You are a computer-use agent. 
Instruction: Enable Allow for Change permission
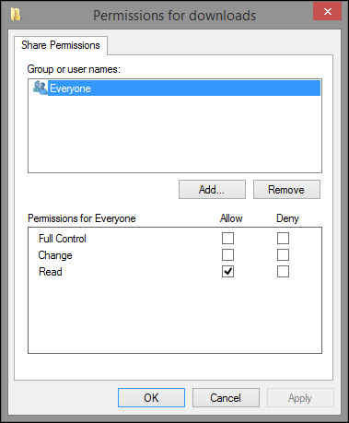(x=227, y=255)
